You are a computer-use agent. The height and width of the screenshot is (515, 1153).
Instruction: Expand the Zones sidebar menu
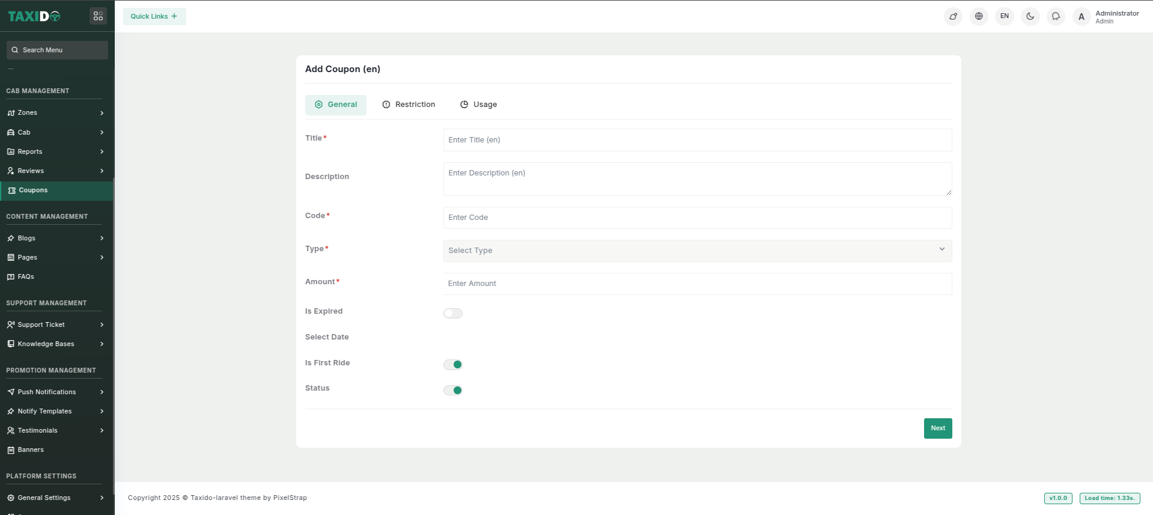tap(54, 113)
